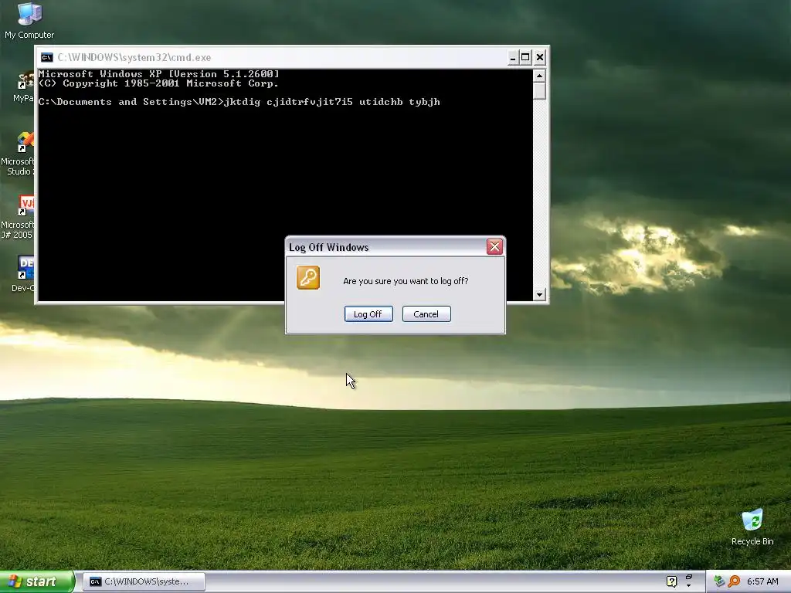Click the 'Are you sure you want to log off?' text
Image resolution: width=791 pixels, height=593 pixels.
[x=406, y=281]
